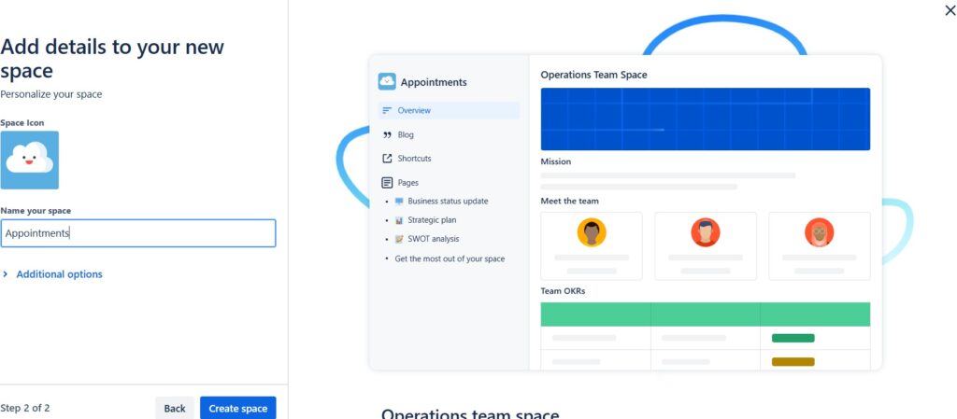
Task: Click the yellow status lozenge in OKRs table
Action: (793, 362)
